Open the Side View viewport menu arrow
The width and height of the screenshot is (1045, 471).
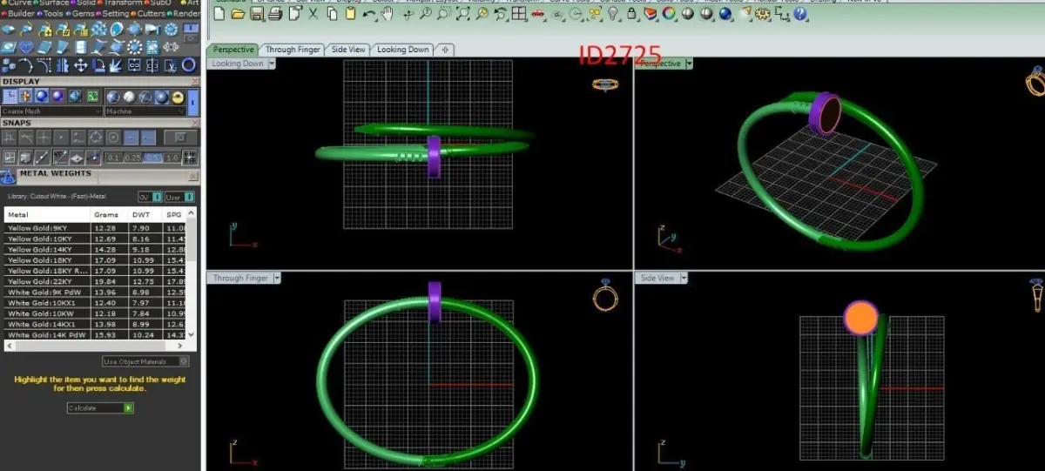pyautogui.click(x=683, y=278)
